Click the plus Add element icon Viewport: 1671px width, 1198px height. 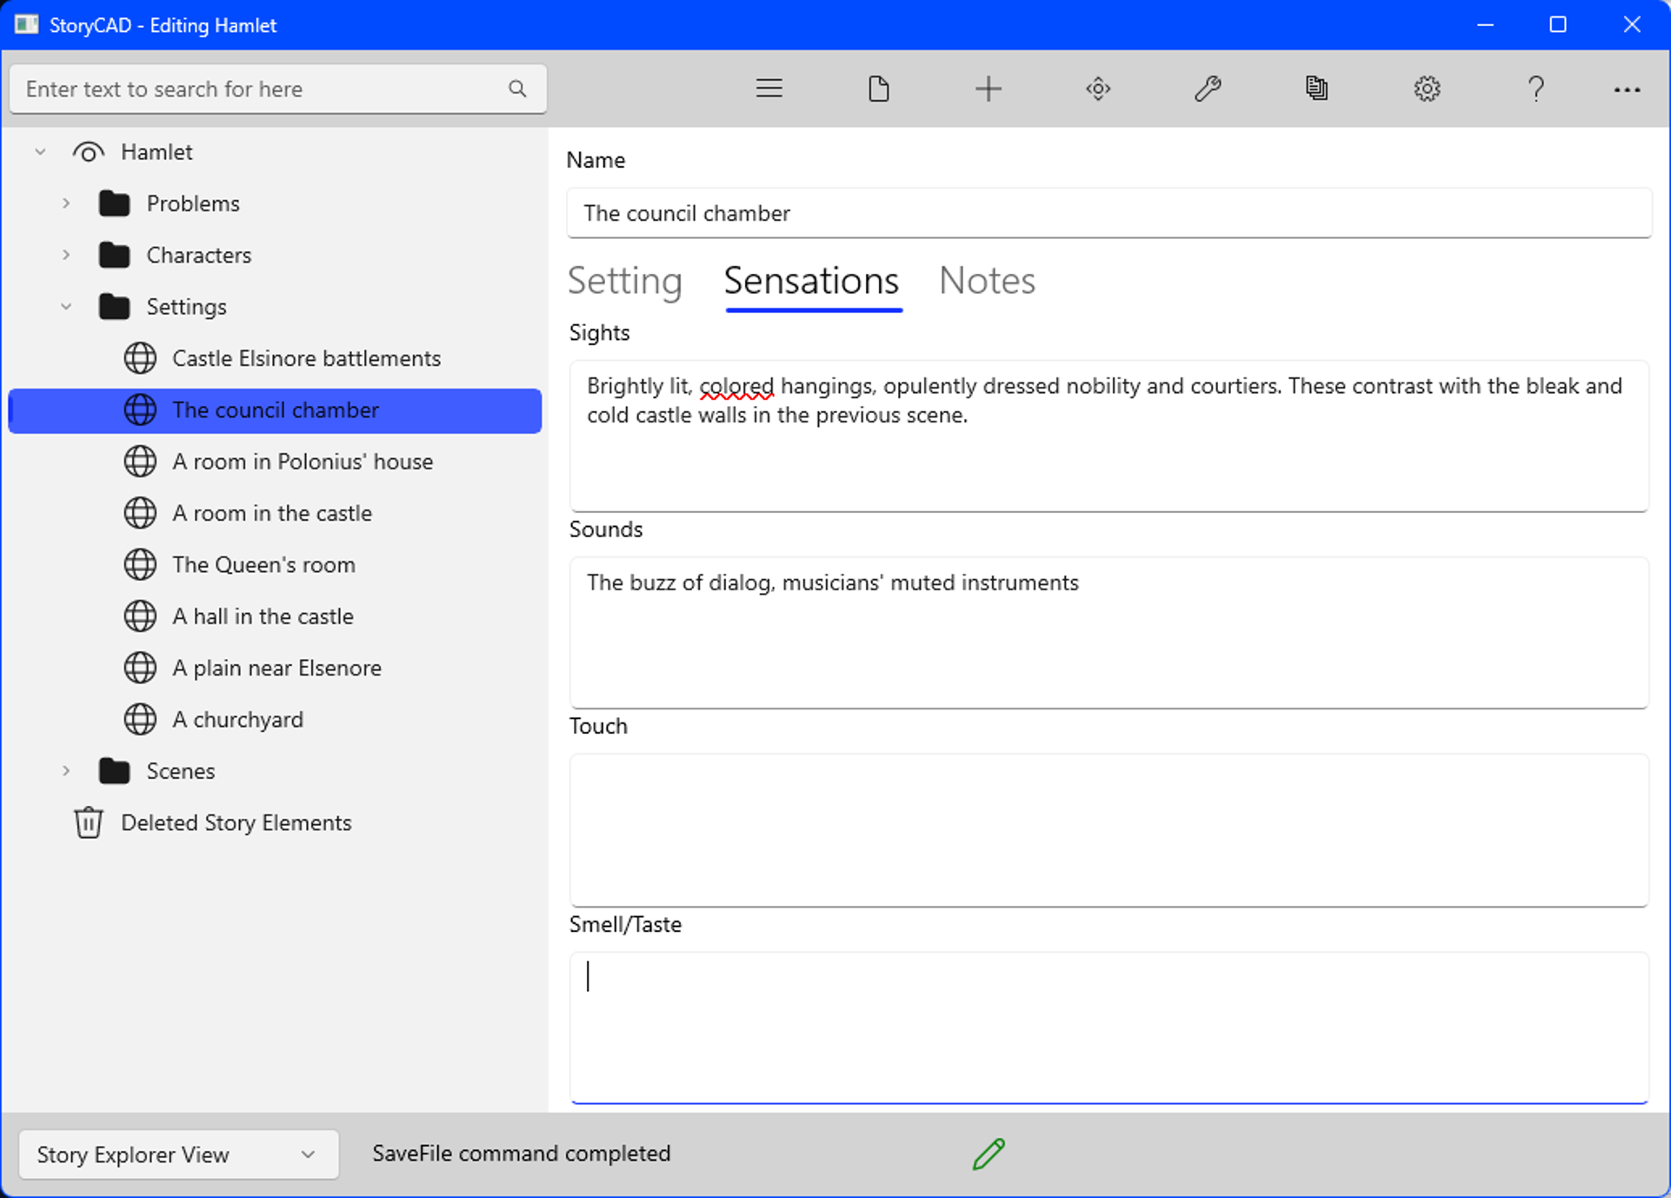pyautogui.click(x=988, y=89)
